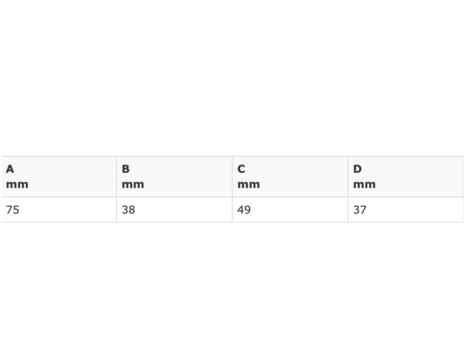This screenshot has width=466, height=353.
Task: Click the bold letter D in header
Action: (x=358, y=169)
